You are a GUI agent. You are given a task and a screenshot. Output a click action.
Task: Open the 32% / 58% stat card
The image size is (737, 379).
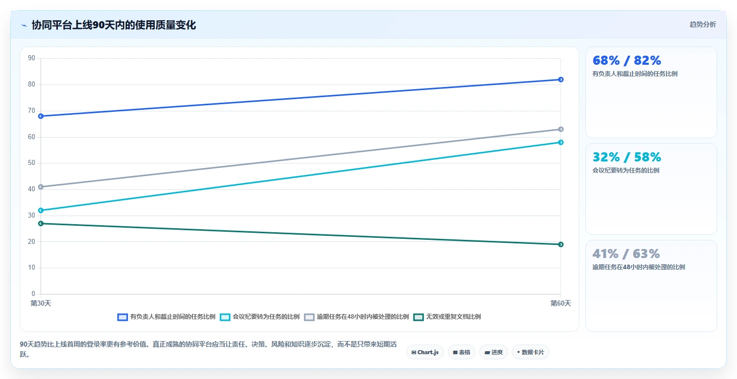pyautogui.click(x=651, y=189)
